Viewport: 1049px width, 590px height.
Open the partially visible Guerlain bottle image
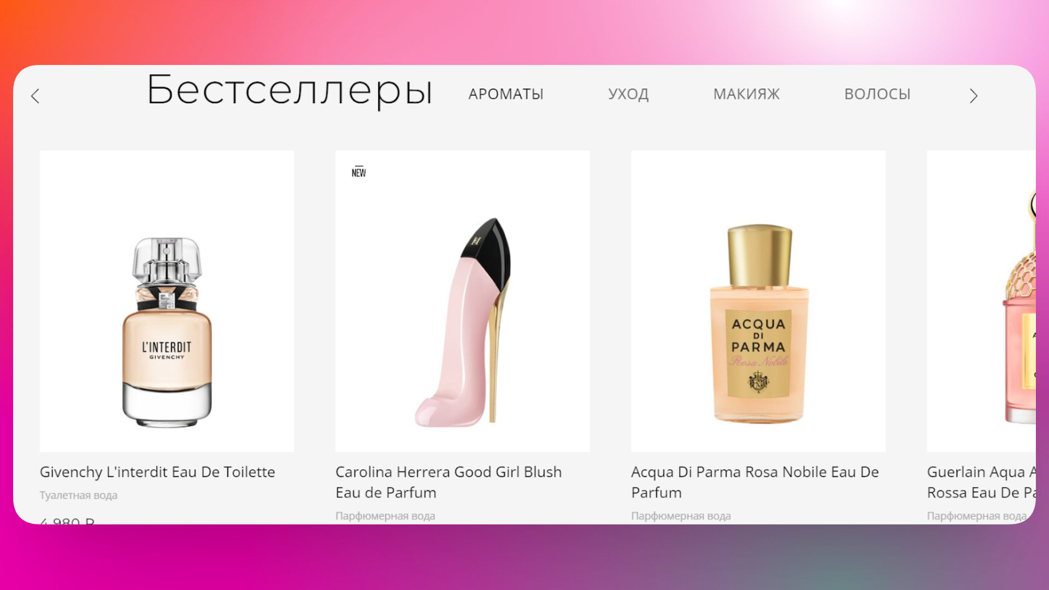(x=981, y=302)
